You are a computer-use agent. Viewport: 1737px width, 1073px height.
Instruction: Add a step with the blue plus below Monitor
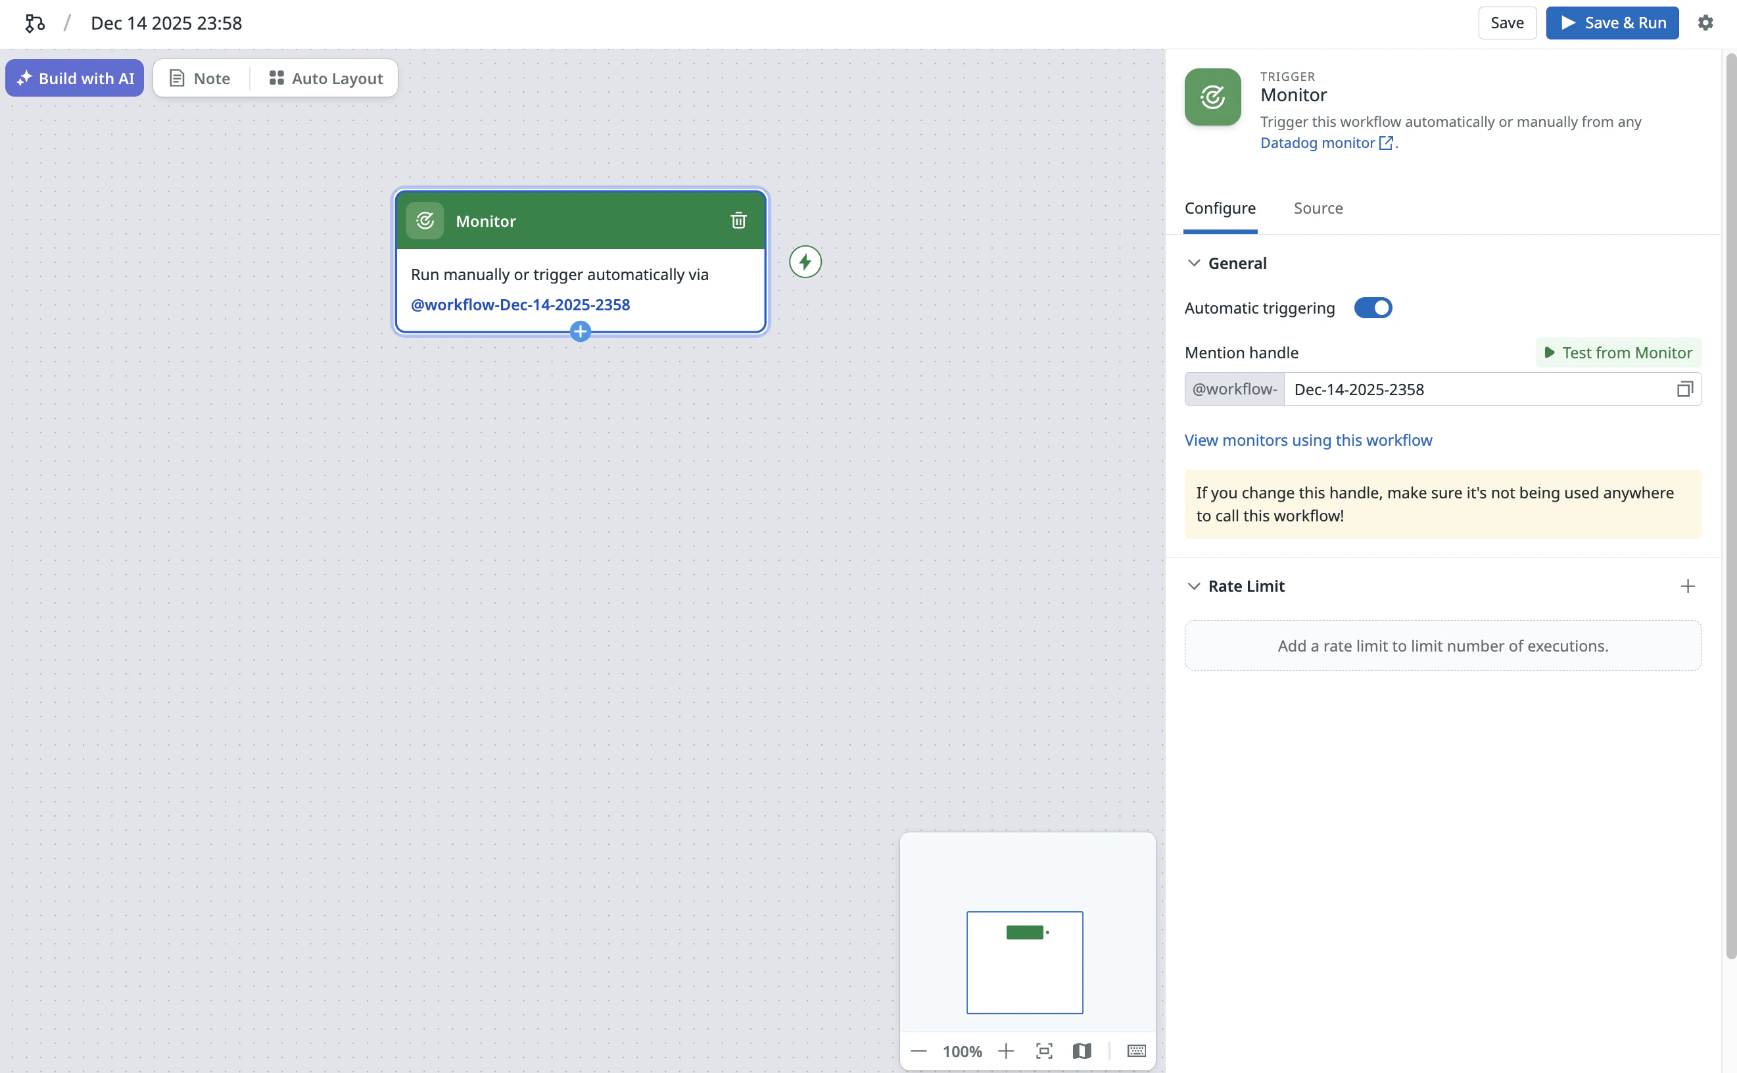point(580,331)
